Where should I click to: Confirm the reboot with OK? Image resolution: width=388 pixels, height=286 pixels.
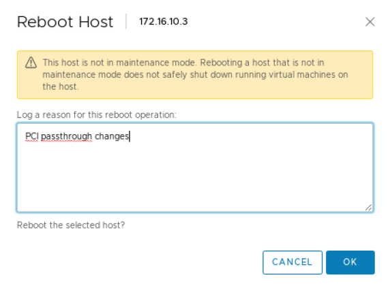pos(350,262)
